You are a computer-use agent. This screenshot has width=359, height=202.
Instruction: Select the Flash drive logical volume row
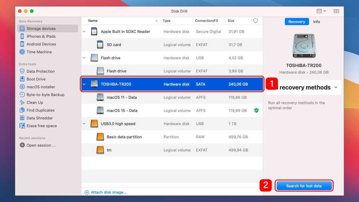[172, 71]
